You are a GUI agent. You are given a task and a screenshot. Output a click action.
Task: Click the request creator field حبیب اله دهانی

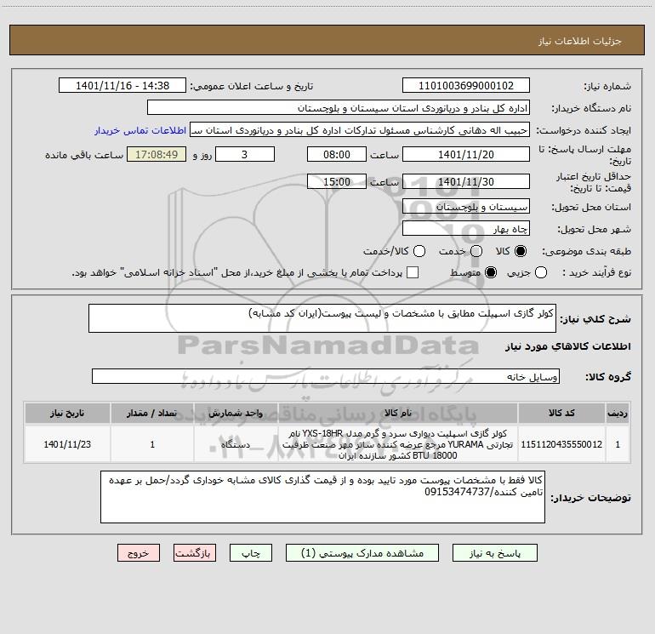[x=360, y=130]
